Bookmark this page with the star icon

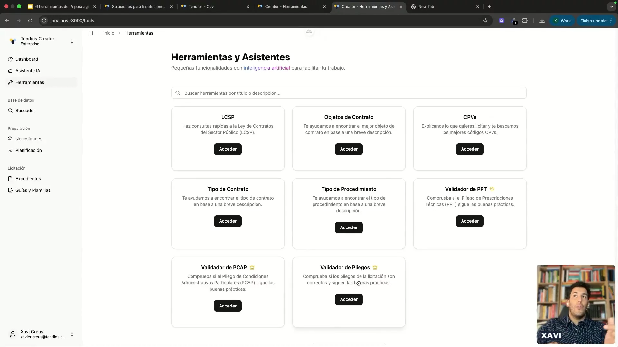(x=485, y=21)
